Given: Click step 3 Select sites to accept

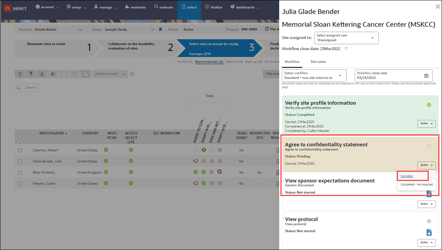Looking at the screenshot, I should pos(219,48).
